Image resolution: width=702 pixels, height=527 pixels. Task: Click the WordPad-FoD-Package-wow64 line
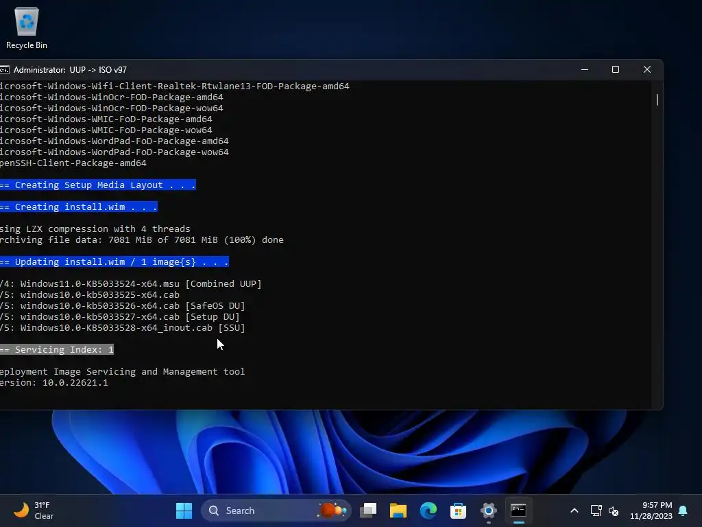(x=114, y=152)
